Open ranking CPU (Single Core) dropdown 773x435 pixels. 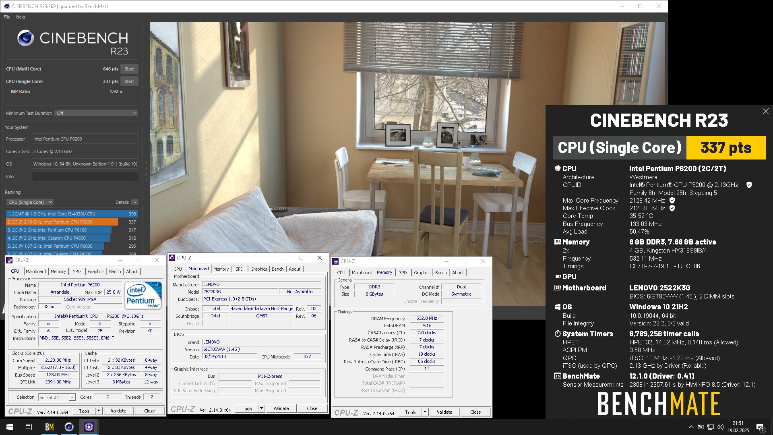tap(30, 202)
